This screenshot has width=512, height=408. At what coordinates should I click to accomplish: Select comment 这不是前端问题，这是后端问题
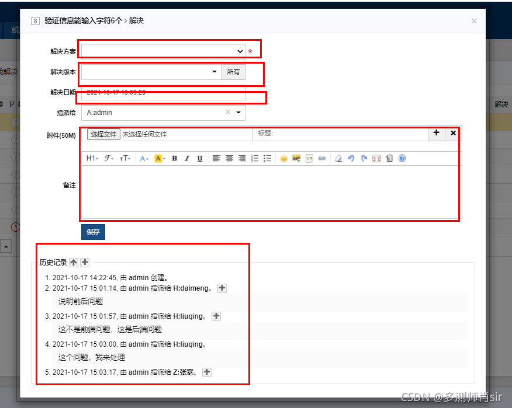pos(110,330)
